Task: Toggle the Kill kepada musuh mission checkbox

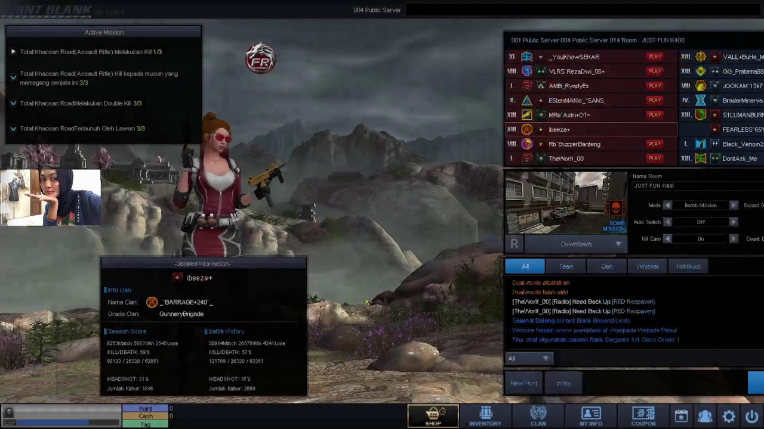Action: click(x=13, y=77)
